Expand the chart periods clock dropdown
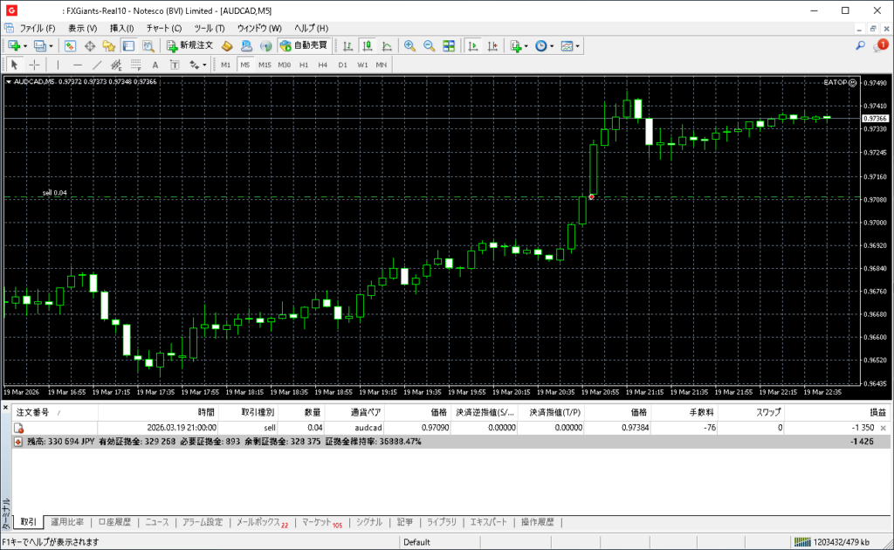 pyautogui.click(x=551, y=45)
